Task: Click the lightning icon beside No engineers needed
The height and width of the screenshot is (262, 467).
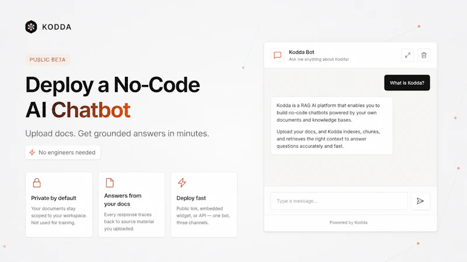Action: click(x=32, y=153)
